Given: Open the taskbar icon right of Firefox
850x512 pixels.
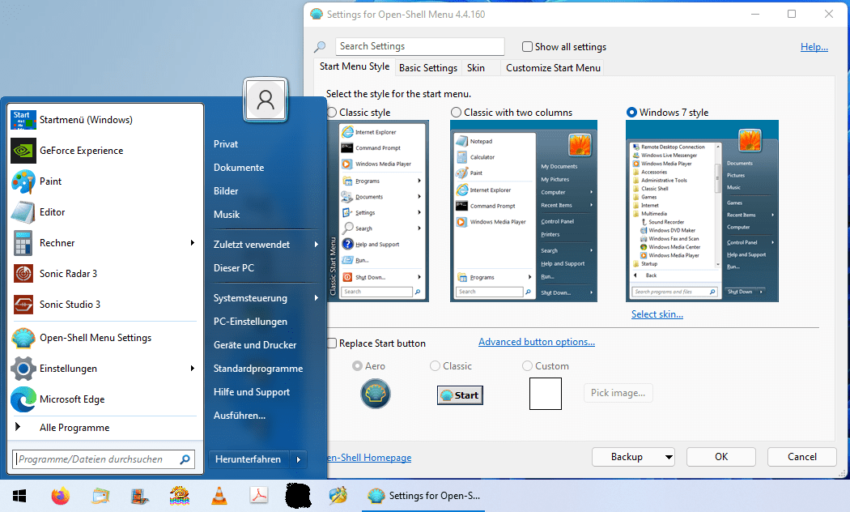Looking at the screenshot, I should tap(100, 496).
